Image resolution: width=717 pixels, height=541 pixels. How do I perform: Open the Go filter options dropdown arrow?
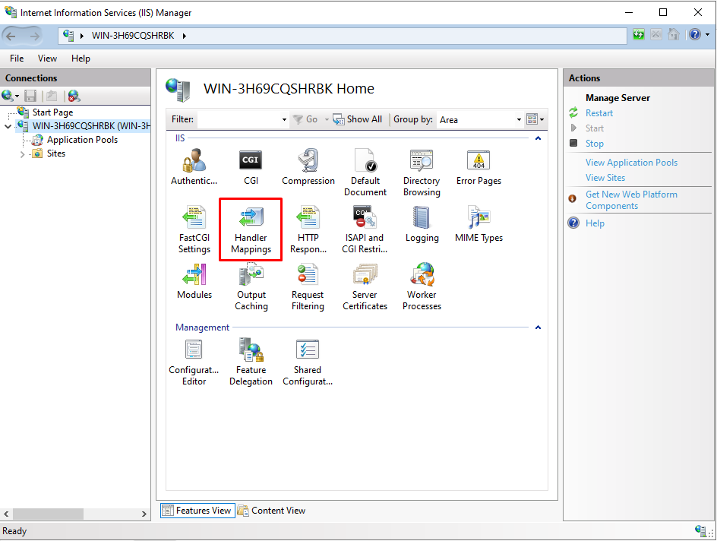[327, 120]
